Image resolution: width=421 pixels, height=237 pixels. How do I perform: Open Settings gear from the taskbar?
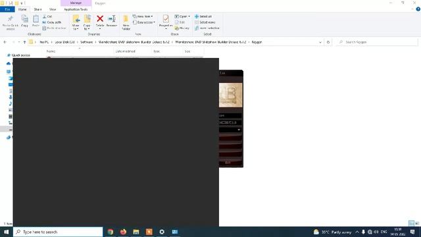162,232
